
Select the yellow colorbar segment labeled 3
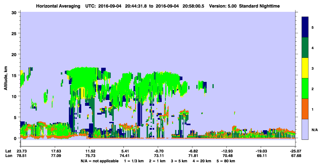pyautogui.click(x=305, y=68)
